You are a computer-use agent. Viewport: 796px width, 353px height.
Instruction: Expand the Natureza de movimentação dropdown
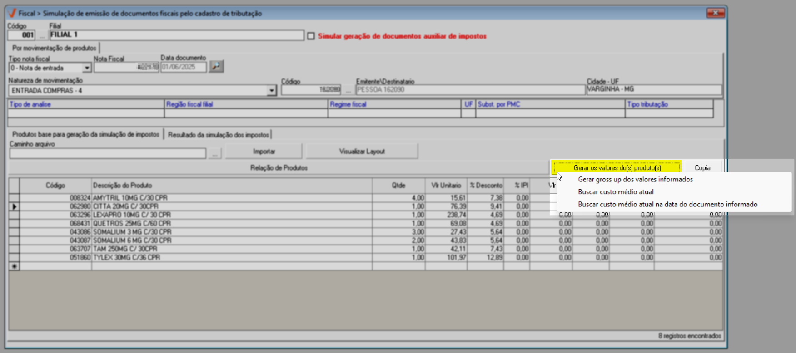pos(271,91)
